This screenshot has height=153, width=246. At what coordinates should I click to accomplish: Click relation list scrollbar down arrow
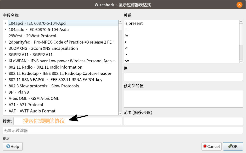tap(241, 61)
